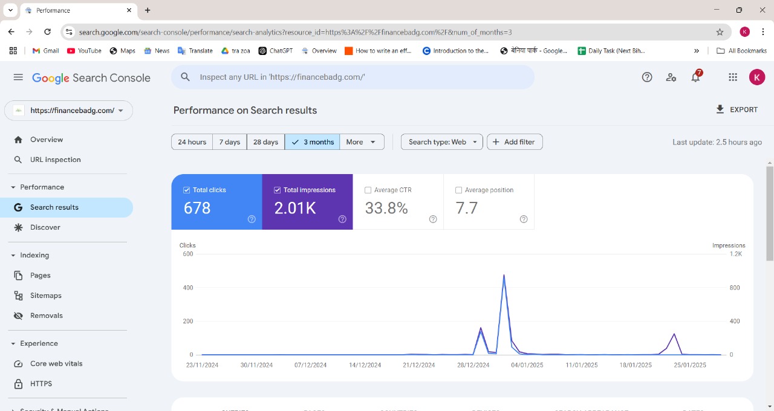Select the 28 days date range
Image resolution: width=774 pixels, height=411 pixels.
265,142
